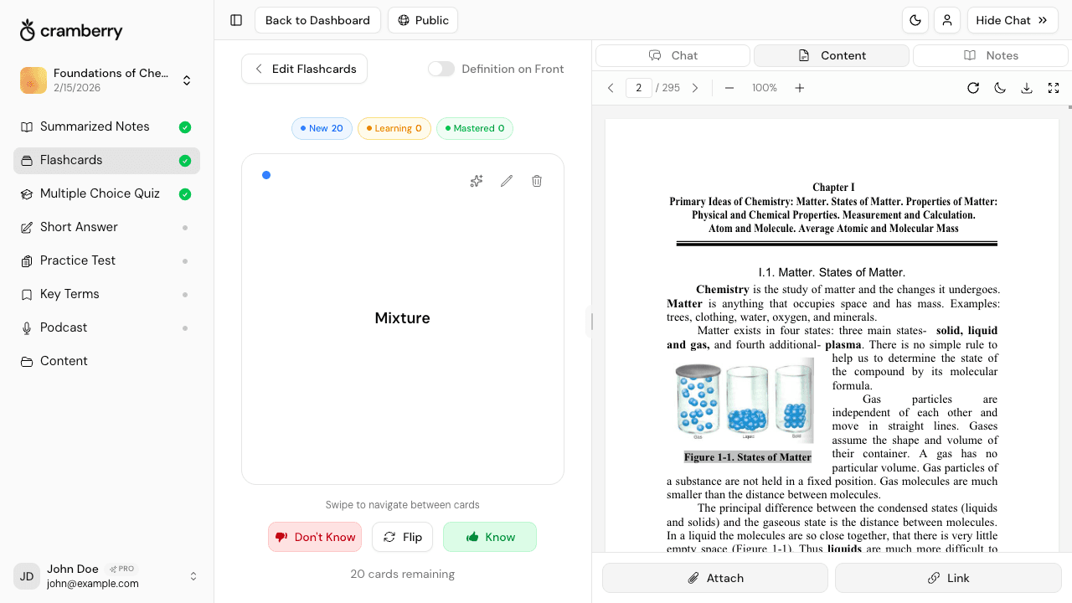1072x603 pixels.
Task: Reload the document with the refresh icon
Action: tap(973, 88)
